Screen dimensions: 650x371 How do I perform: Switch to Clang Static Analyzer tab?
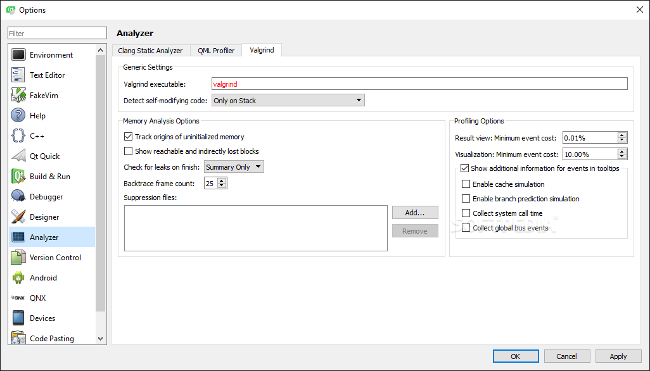point(151,51)
